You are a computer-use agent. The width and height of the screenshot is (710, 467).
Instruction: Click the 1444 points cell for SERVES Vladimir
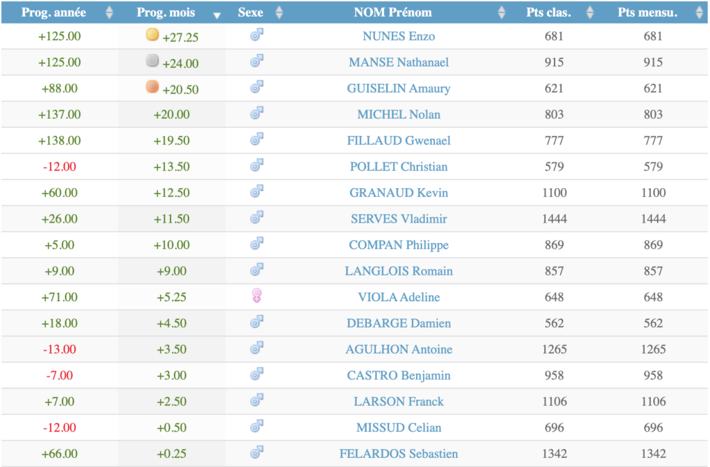point(554,219)
